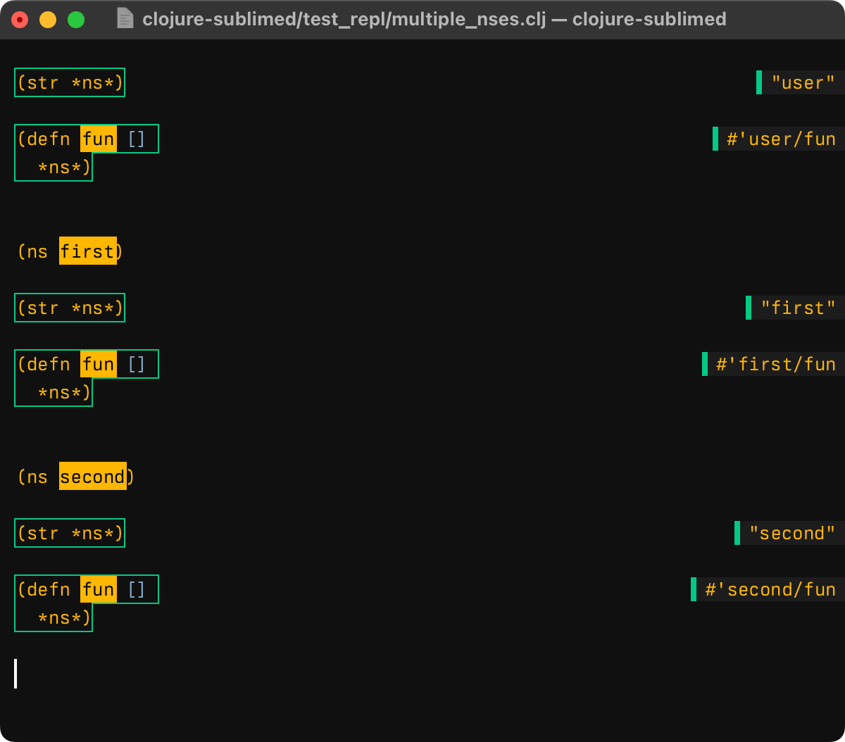This screenshot has height=742, width=845.
Task: Click the green zoom window button
Action: pyautogui.click(x=76, y=20)
